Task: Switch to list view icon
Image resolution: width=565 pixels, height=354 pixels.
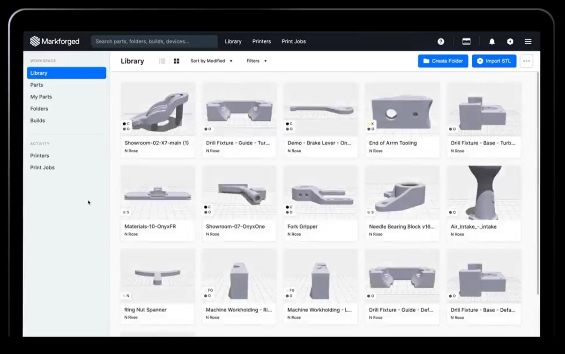Action: pyautogui.click(x=162, y=61)
